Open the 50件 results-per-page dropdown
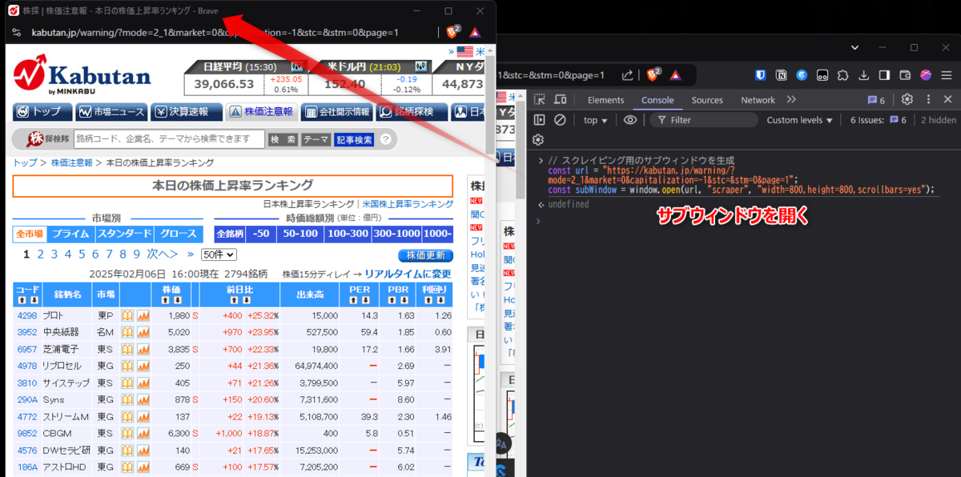Image resolution: width=961 pixels, height=477 pixels. click(219, 255)
